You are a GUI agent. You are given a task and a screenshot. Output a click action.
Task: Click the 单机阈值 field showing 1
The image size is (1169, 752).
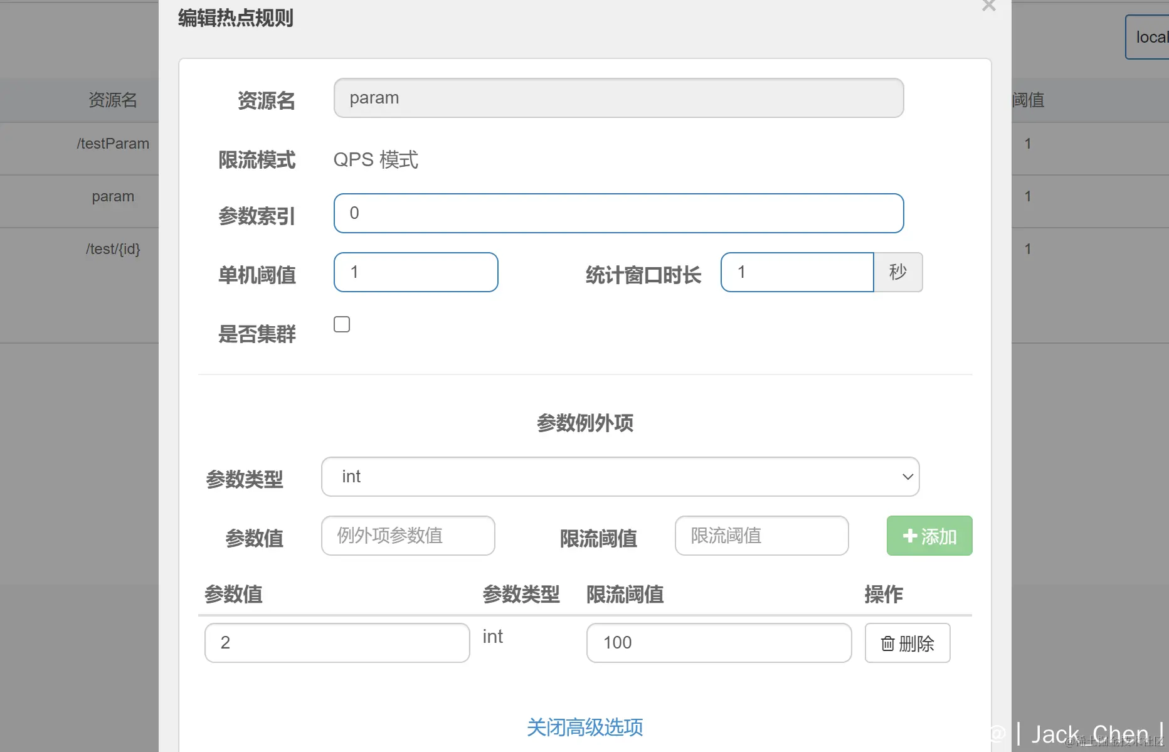tap(416, 272)
